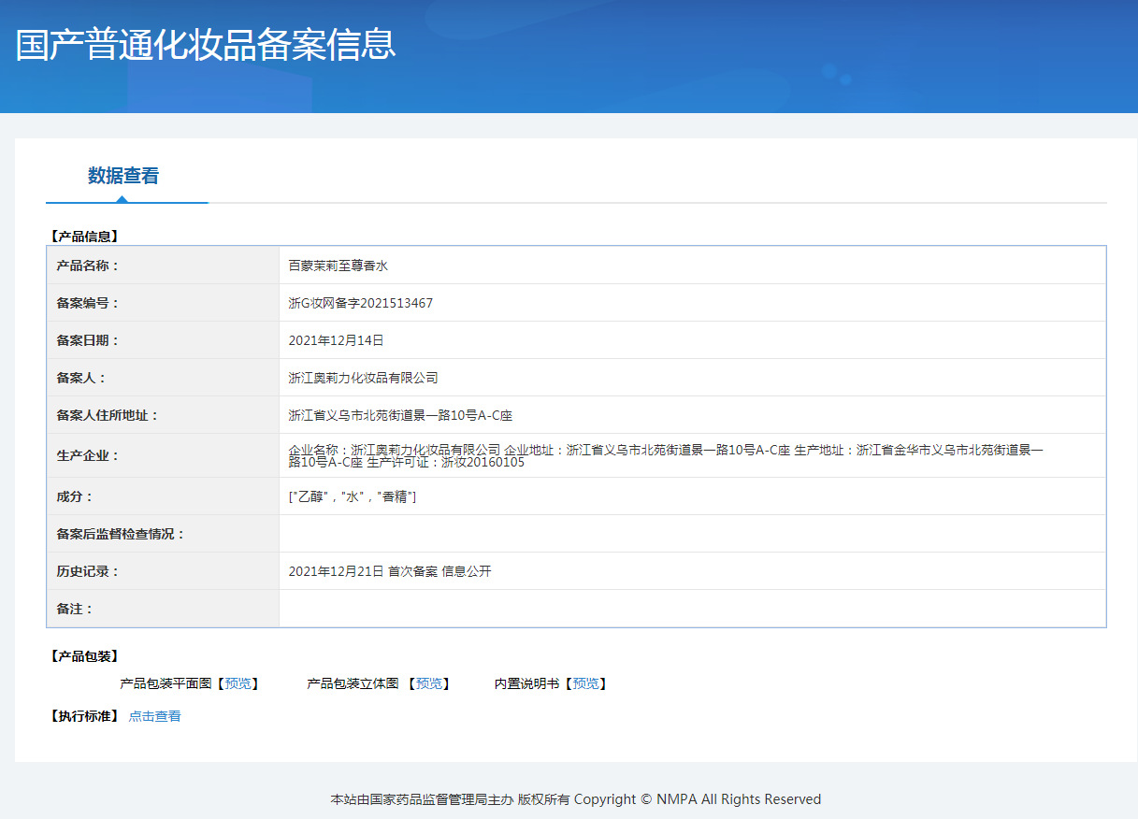This screenshot has height=819, width=1138.
Task: Click the empty 备案后监督检查情况 value cell
Action: coord(692,534)
